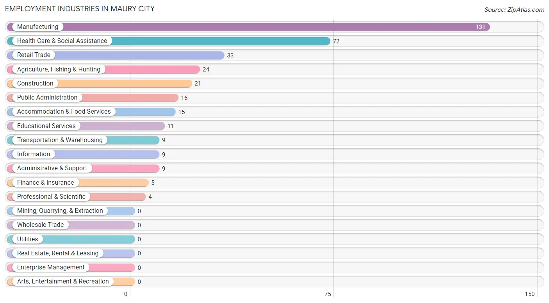This screenshot has height=303, width=549.
Task: Click the Manufacturing bar label
Action: 37,27
